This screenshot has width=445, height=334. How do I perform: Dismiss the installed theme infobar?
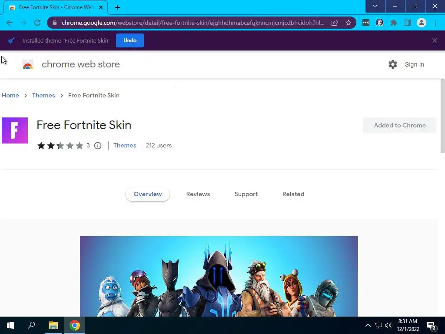(x=435, y=40)
